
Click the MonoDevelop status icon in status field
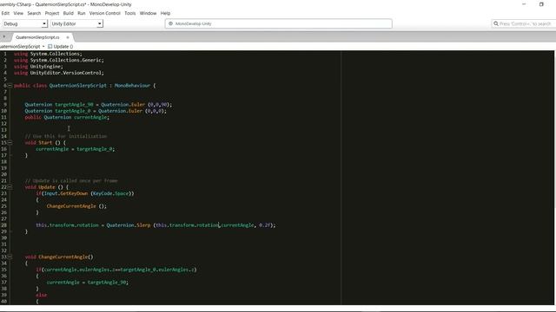170,23
